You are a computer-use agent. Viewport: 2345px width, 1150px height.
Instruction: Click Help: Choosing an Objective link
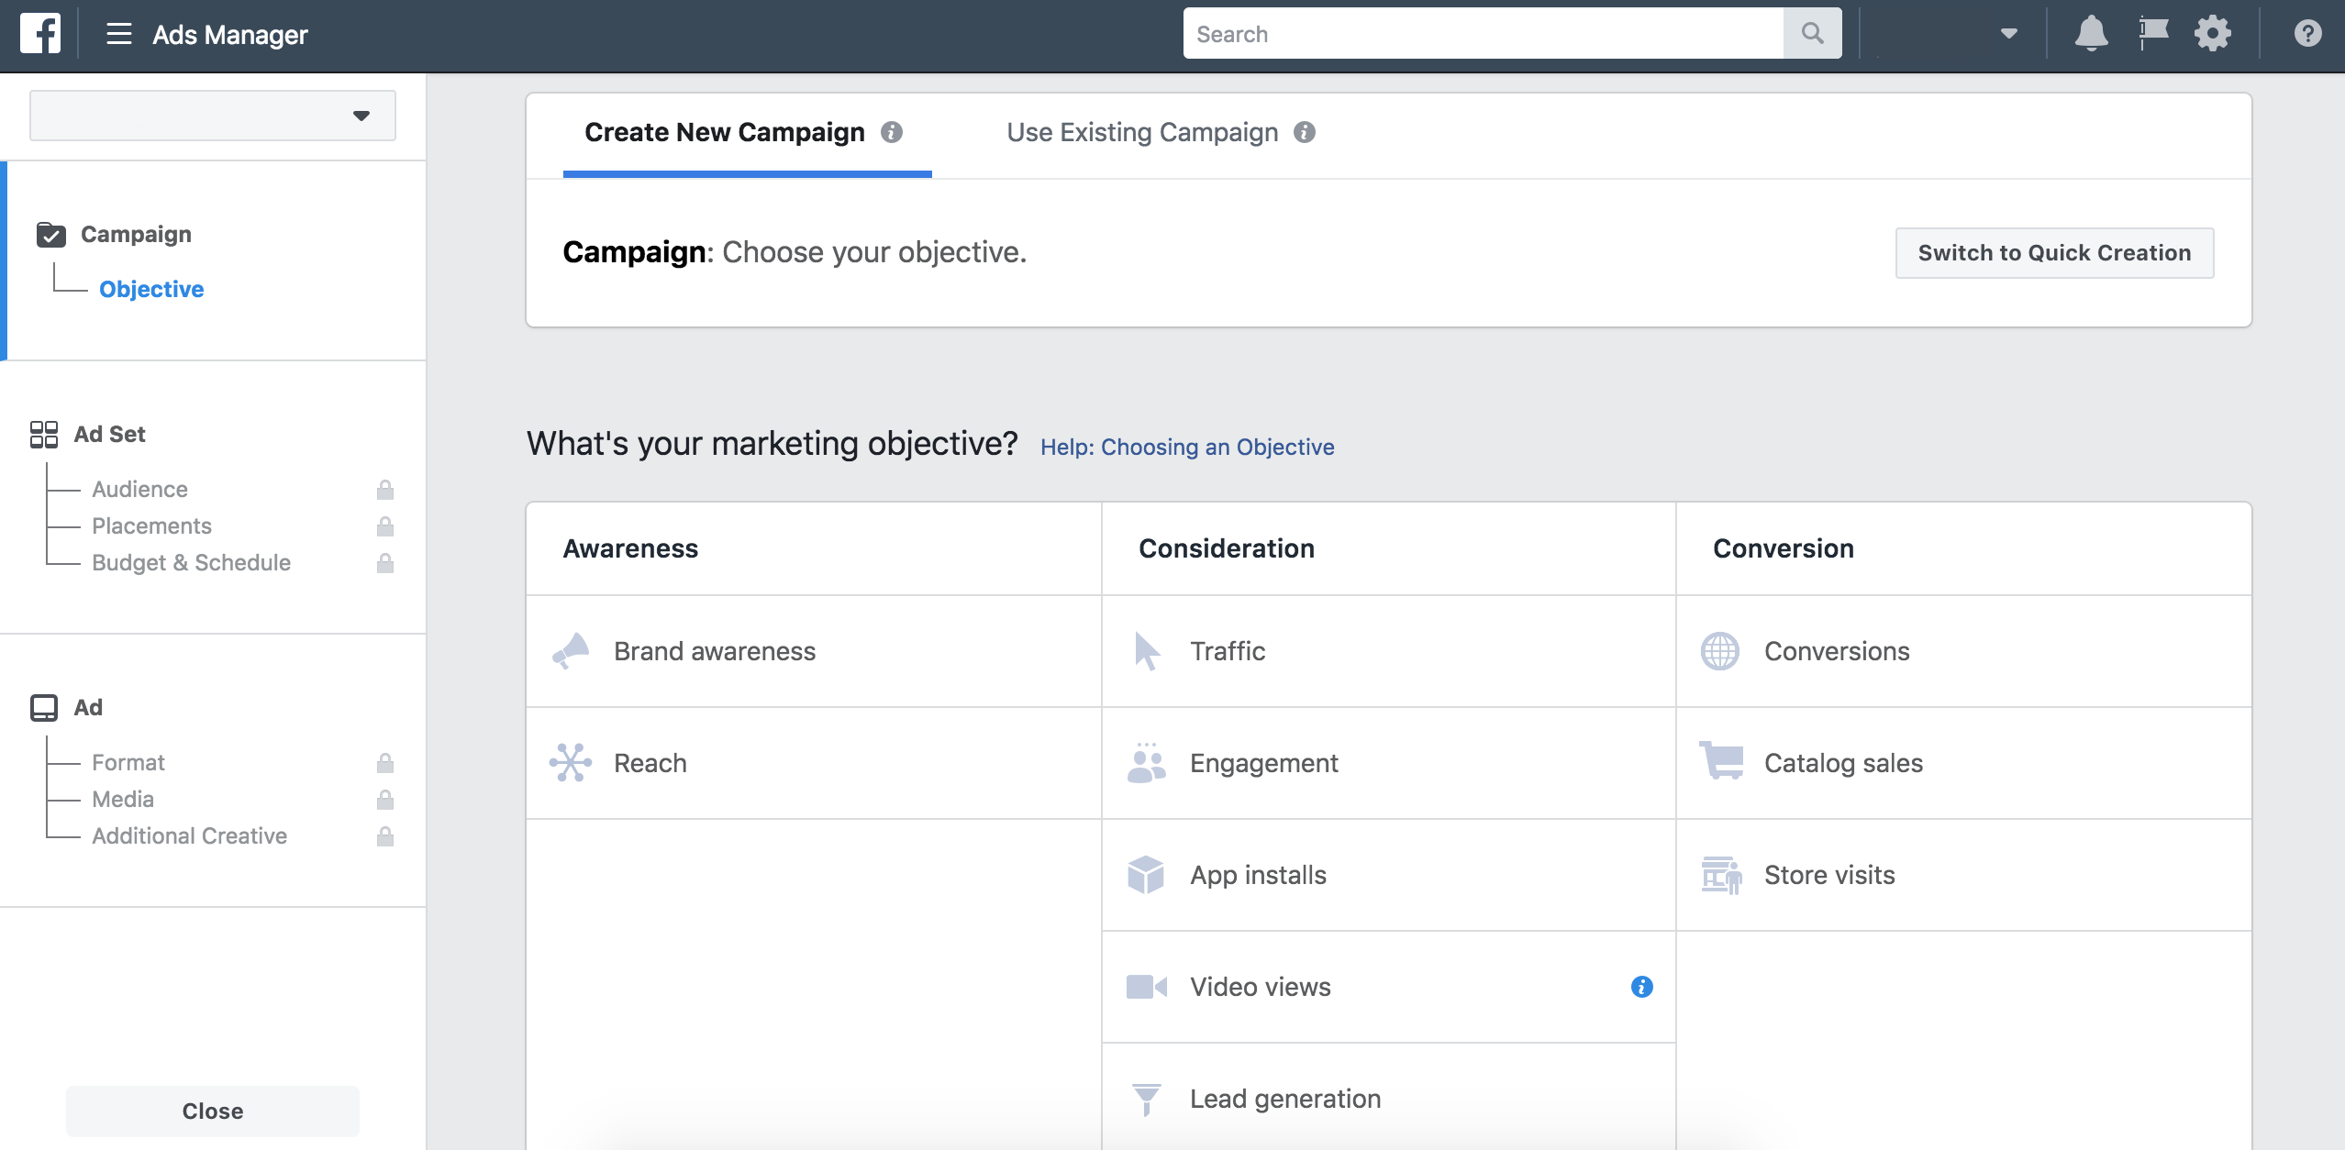point(1186,446)
